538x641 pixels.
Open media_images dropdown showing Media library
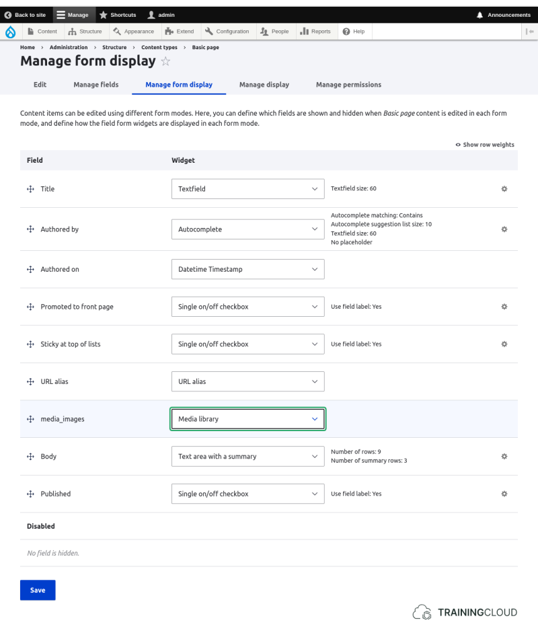click(x=248, y=419)
